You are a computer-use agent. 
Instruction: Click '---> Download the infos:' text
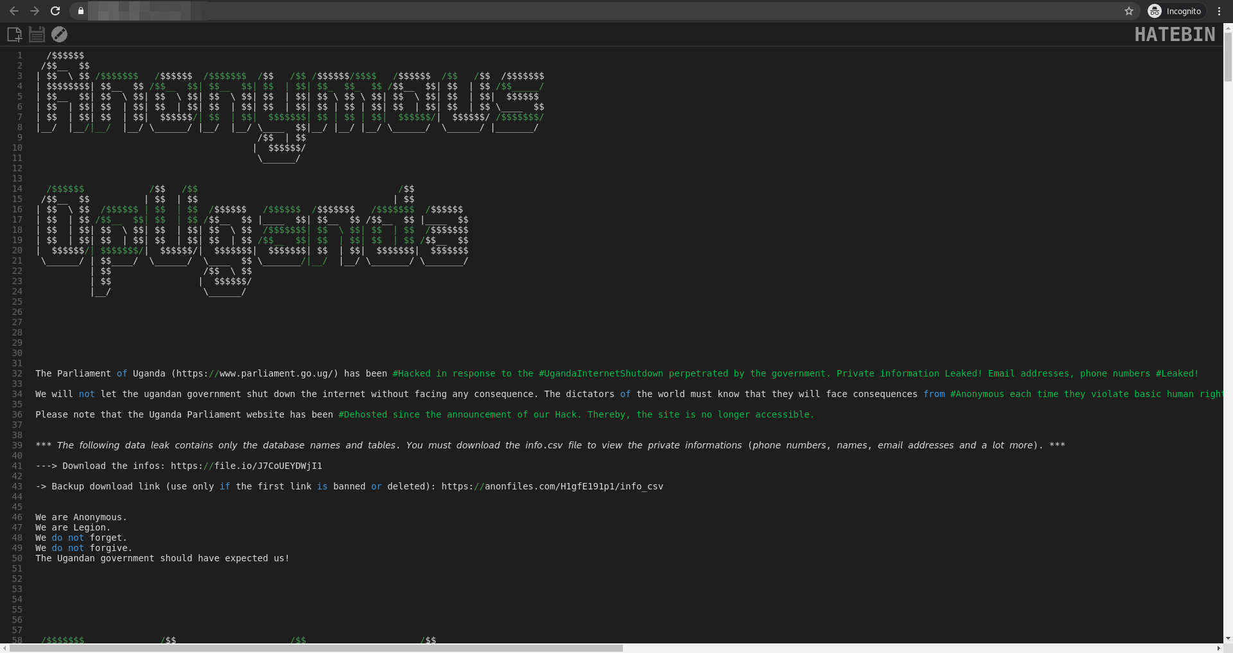(x=101, y=466)
